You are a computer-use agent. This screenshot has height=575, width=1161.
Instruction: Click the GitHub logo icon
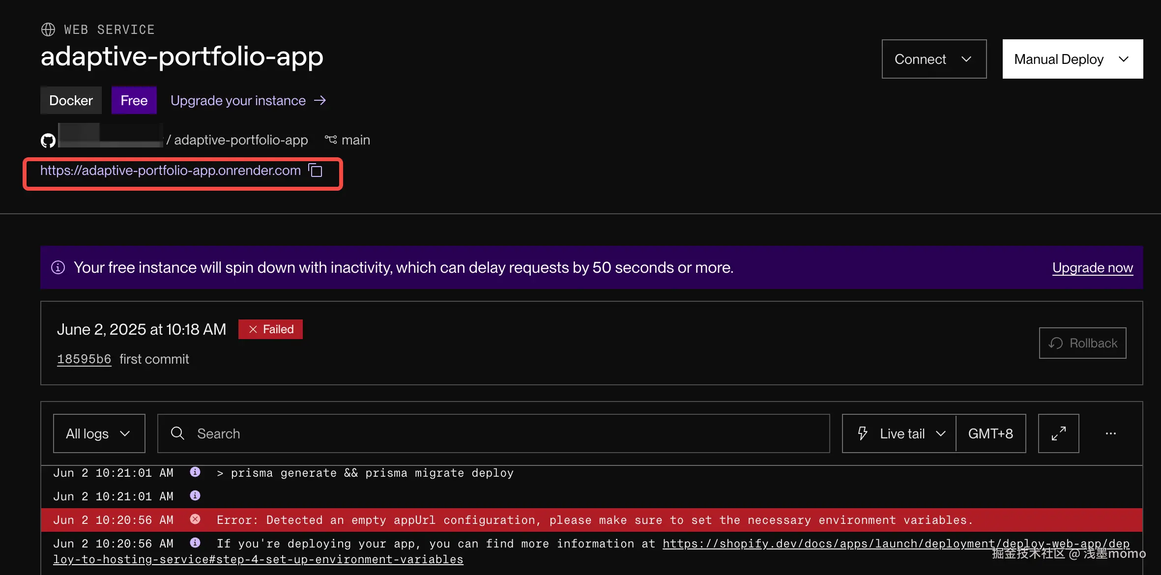coord(48,141)
